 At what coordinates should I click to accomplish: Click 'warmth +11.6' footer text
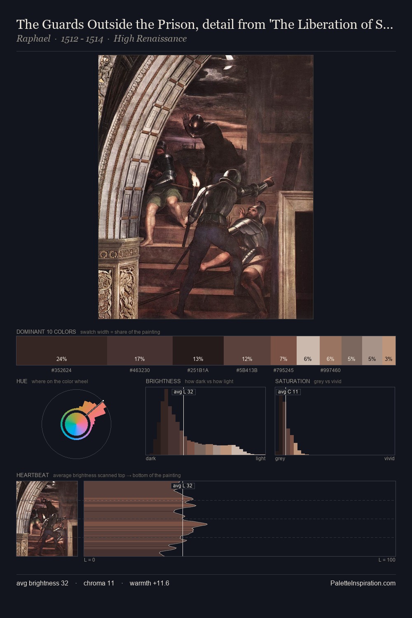coord(150,583)
